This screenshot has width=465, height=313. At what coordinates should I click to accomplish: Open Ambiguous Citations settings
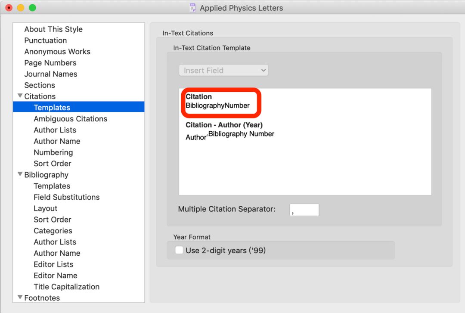[70, 119]
